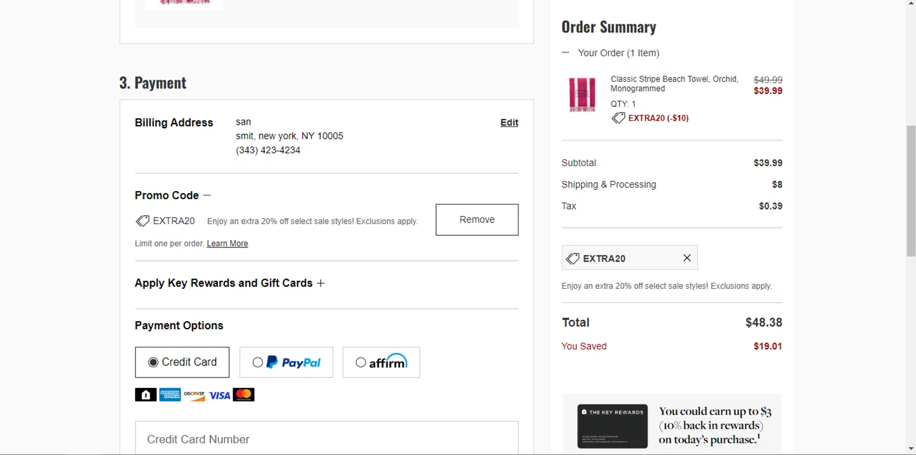Remove EXTRA20 chip with the X icon
The image size is (916, 455).
pyautogui.click(x=687, y=258)
